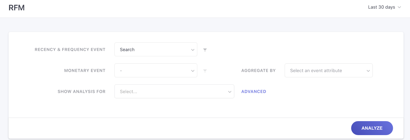The image size is (410, 140).
Task: Click the SHOW ANALYSIS FOR label
Action: [x=81, y=91]
